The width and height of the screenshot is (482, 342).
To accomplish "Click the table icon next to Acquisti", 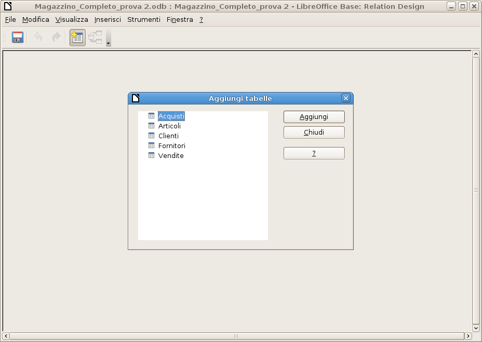I will click(x=151, y=116).
